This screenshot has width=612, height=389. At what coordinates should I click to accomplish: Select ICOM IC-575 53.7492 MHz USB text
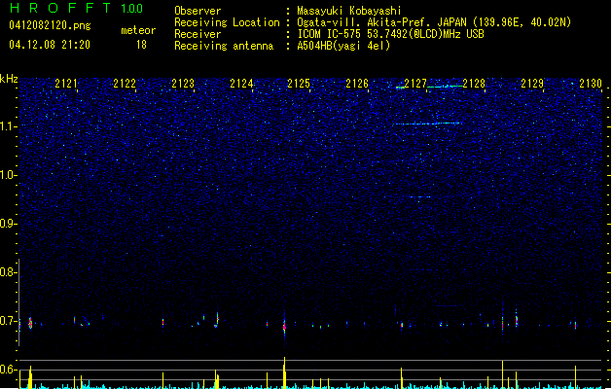click(390, 34)
